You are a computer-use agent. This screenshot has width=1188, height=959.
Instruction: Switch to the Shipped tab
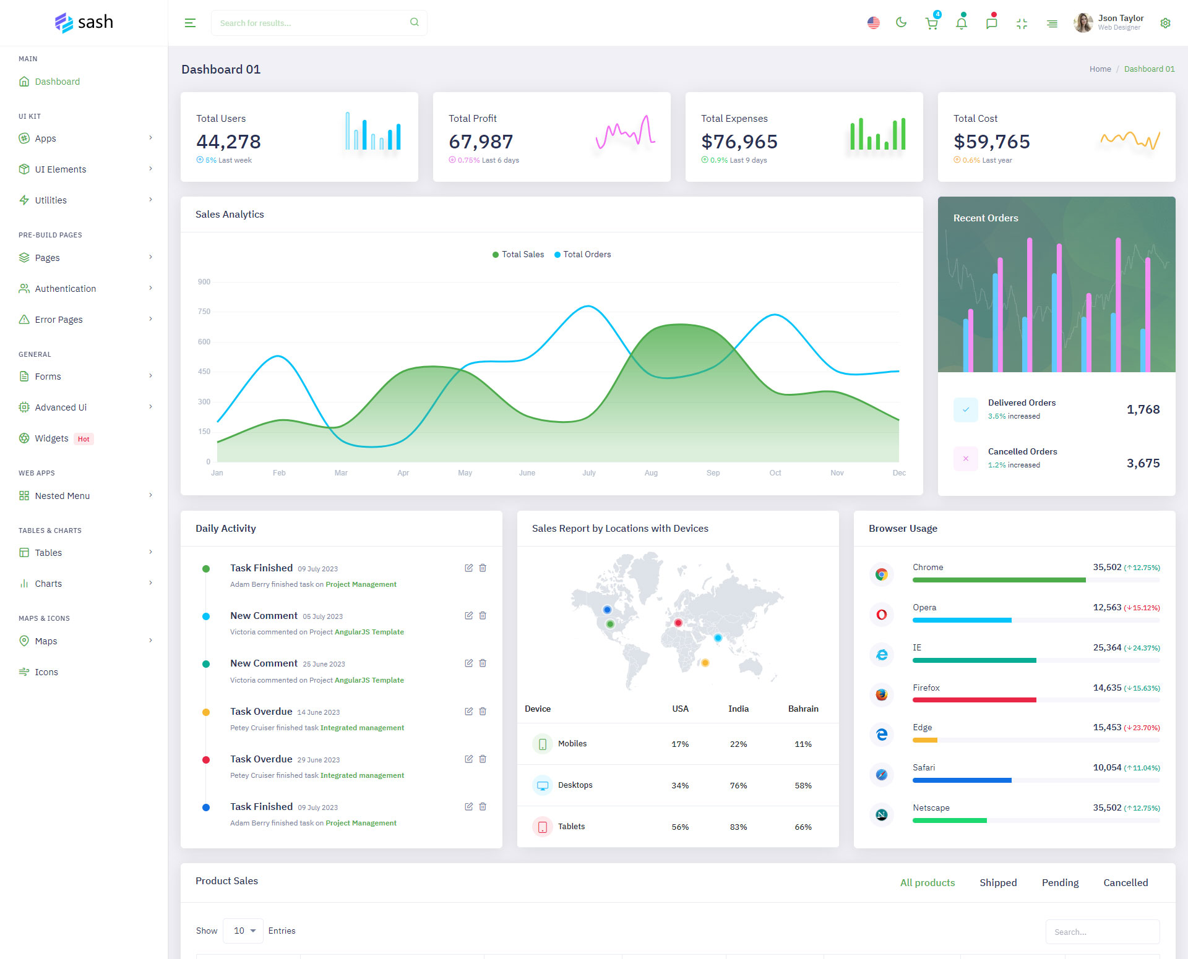point(998,882)
